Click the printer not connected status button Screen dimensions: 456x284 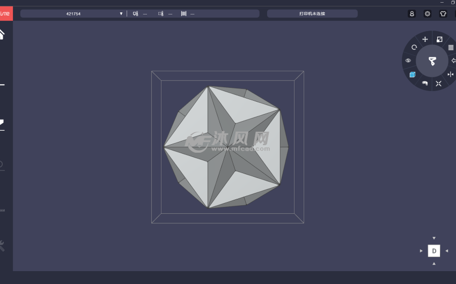312,13
